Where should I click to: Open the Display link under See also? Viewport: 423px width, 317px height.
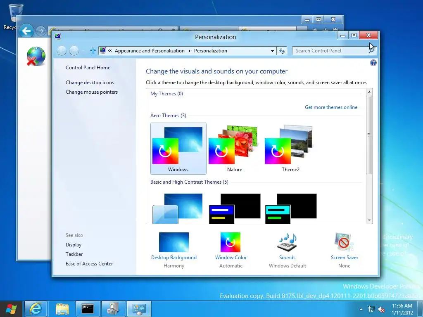(x=74, y=245)
